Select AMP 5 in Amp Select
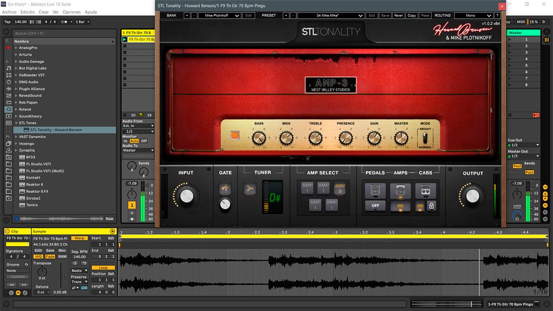553x311 pixels. coord(331,204)
